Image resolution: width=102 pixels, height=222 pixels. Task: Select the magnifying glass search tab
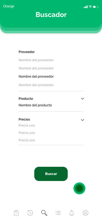coord(44,213)
